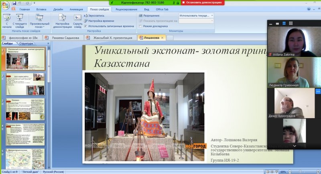Select slide 1 thumbnail
321x174 pixels.
tap(25, 59)
